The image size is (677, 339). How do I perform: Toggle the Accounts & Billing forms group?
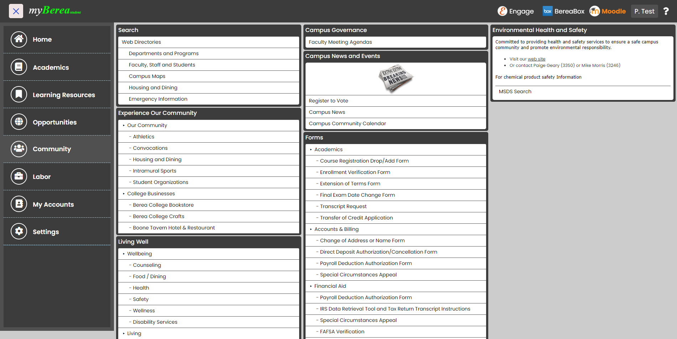coord(311,229)
